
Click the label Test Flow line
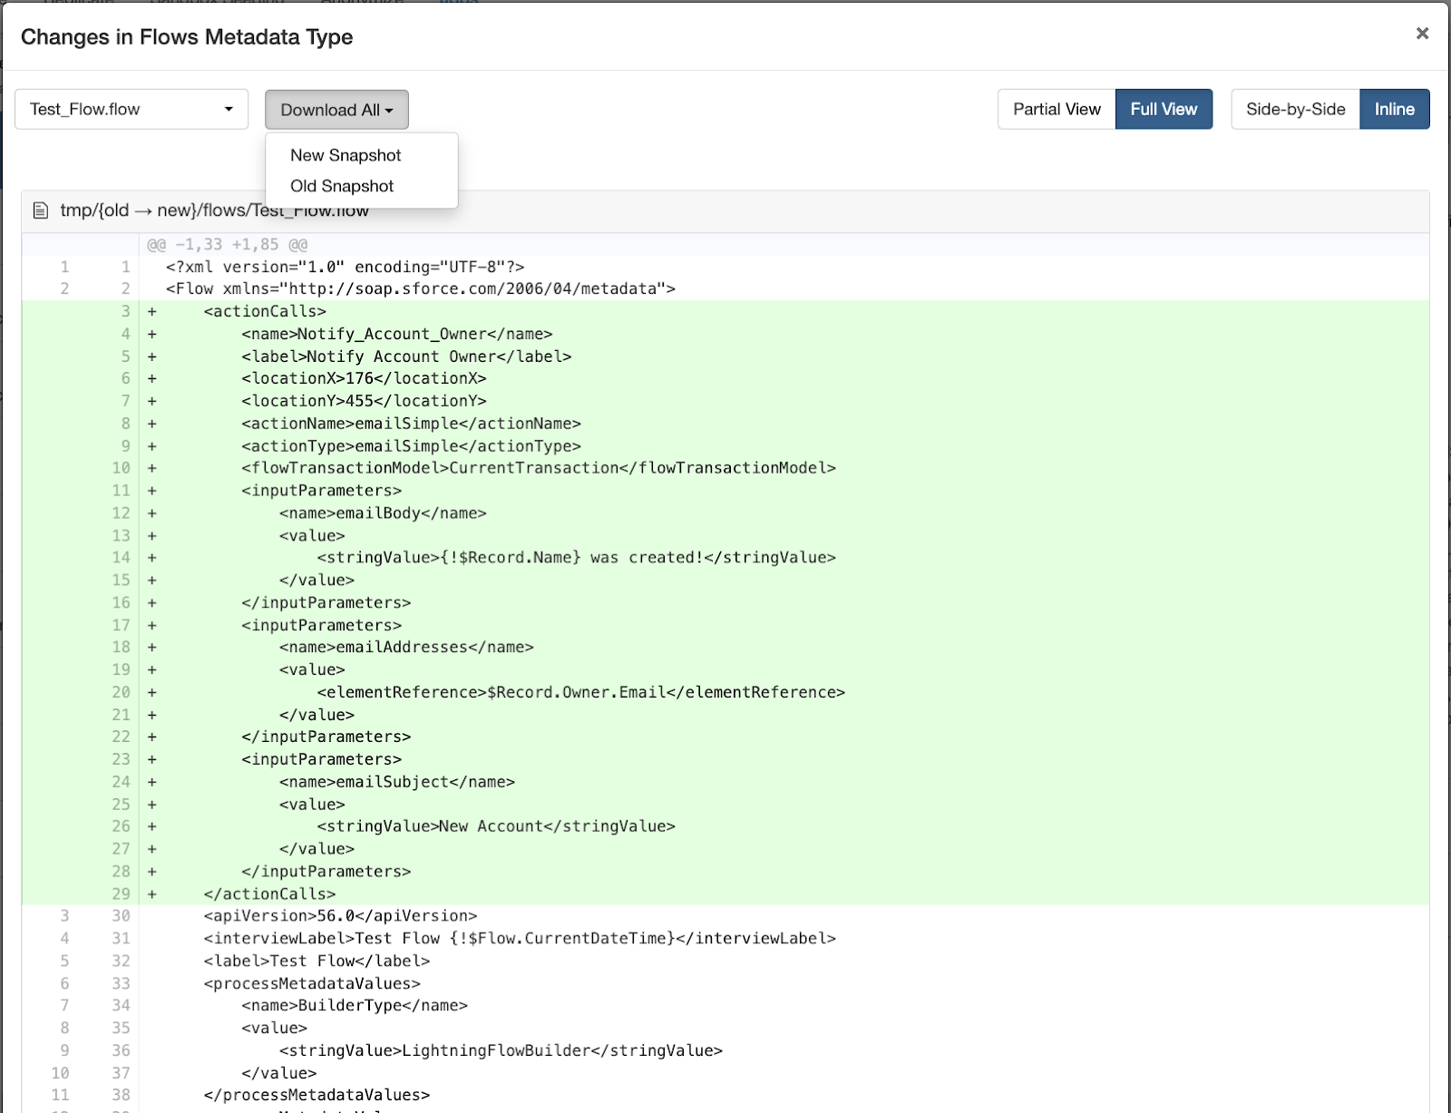(316, 961)
